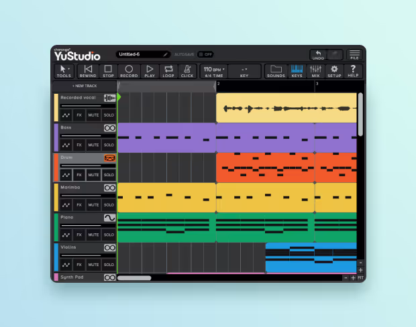Open the Key selector dropdown
Screen dimensions: 416x327
tap(244, 71)
